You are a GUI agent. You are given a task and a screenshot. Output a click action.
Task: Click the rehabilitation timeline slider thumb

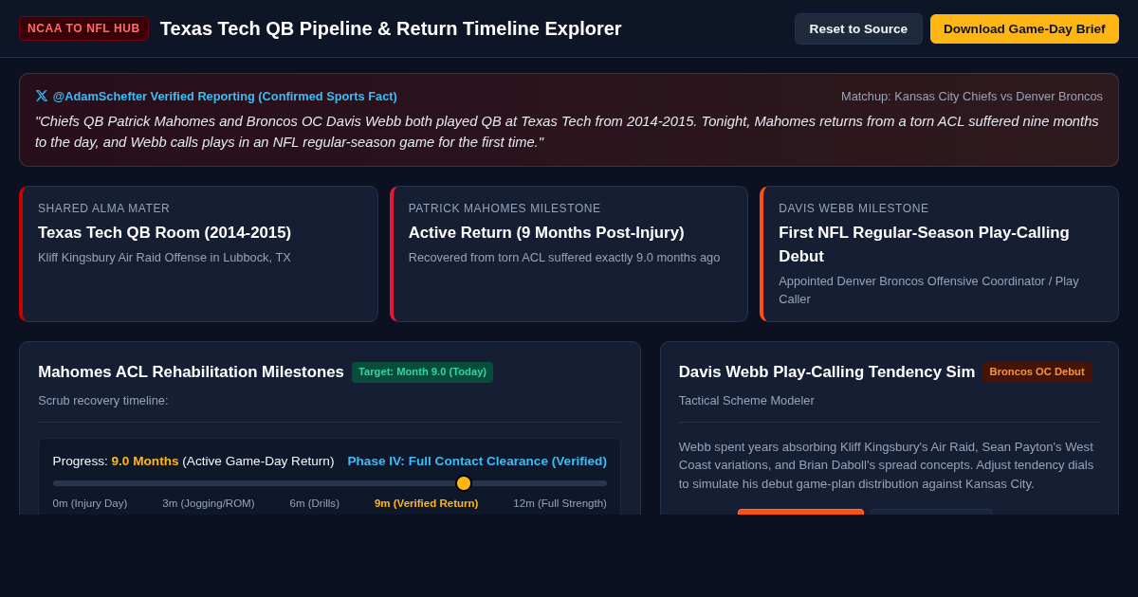[464, 483]
